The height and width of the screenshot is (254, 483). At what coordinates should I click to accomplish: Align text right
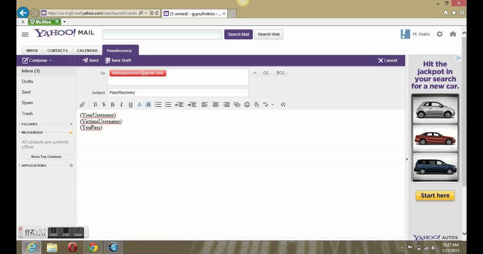click(226, 105)
